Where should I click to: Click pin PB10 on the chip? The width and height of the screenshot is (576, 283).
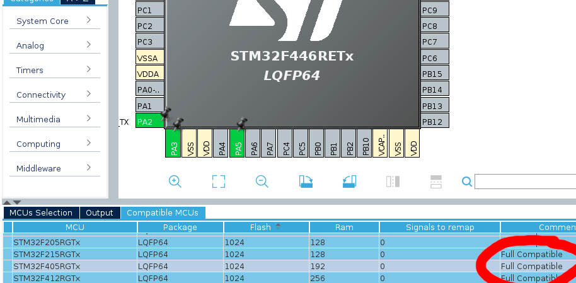click(x=365, y=143)
